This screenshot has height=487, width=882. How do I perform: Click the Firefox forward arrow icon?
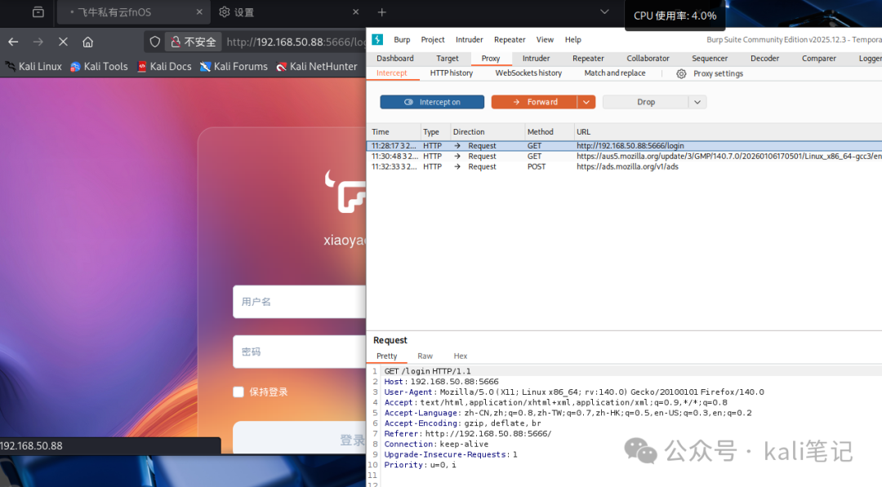click(38, 41)
